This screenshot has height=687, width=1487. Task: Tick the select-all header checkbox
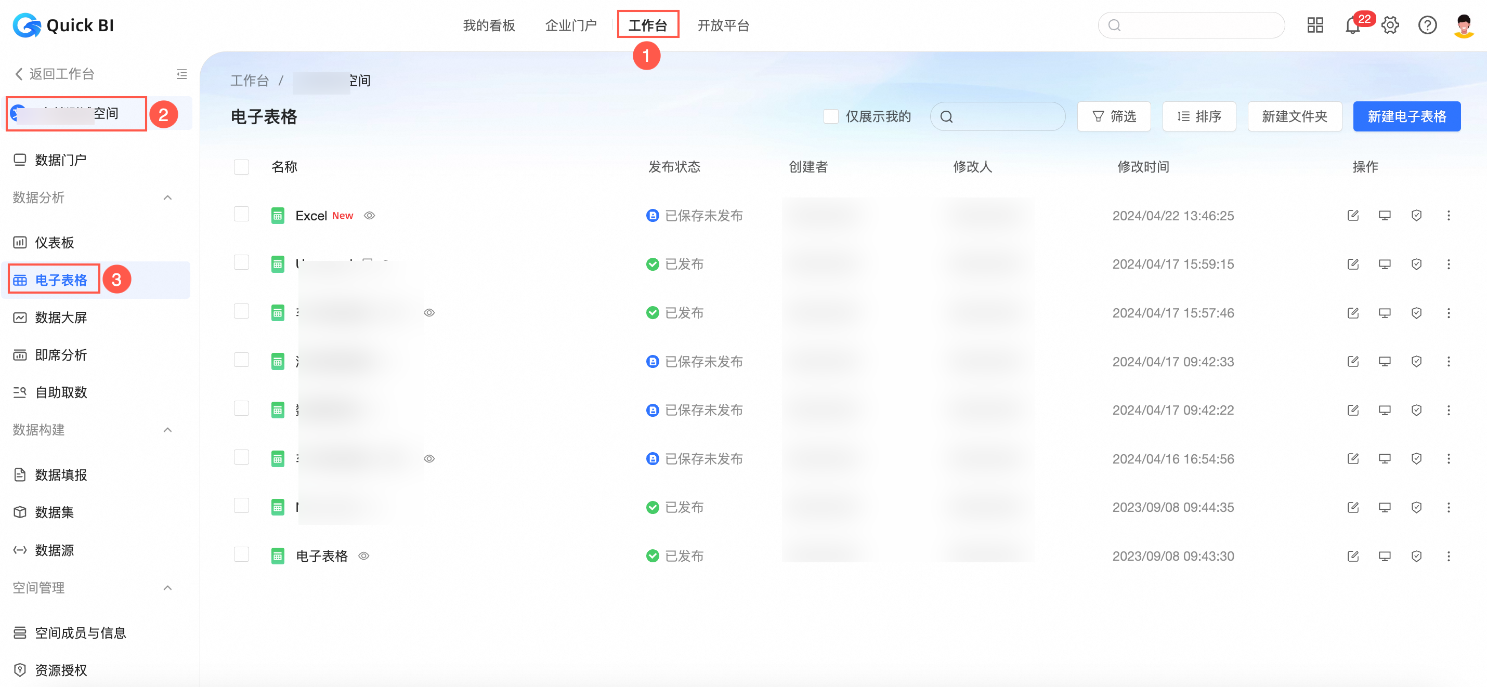241,167
